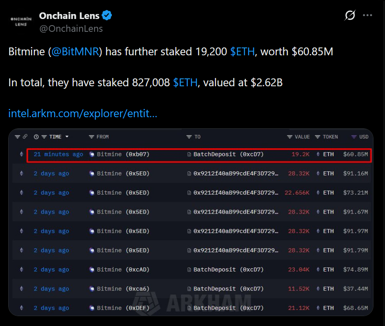Click the $ETH cashtag in the first sentence
This screenshot has width=385, height=326.
(x=243, y=52)
